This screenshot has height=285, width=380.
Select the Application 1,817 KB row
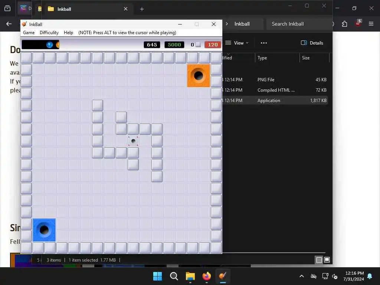[x=275, y=100]
